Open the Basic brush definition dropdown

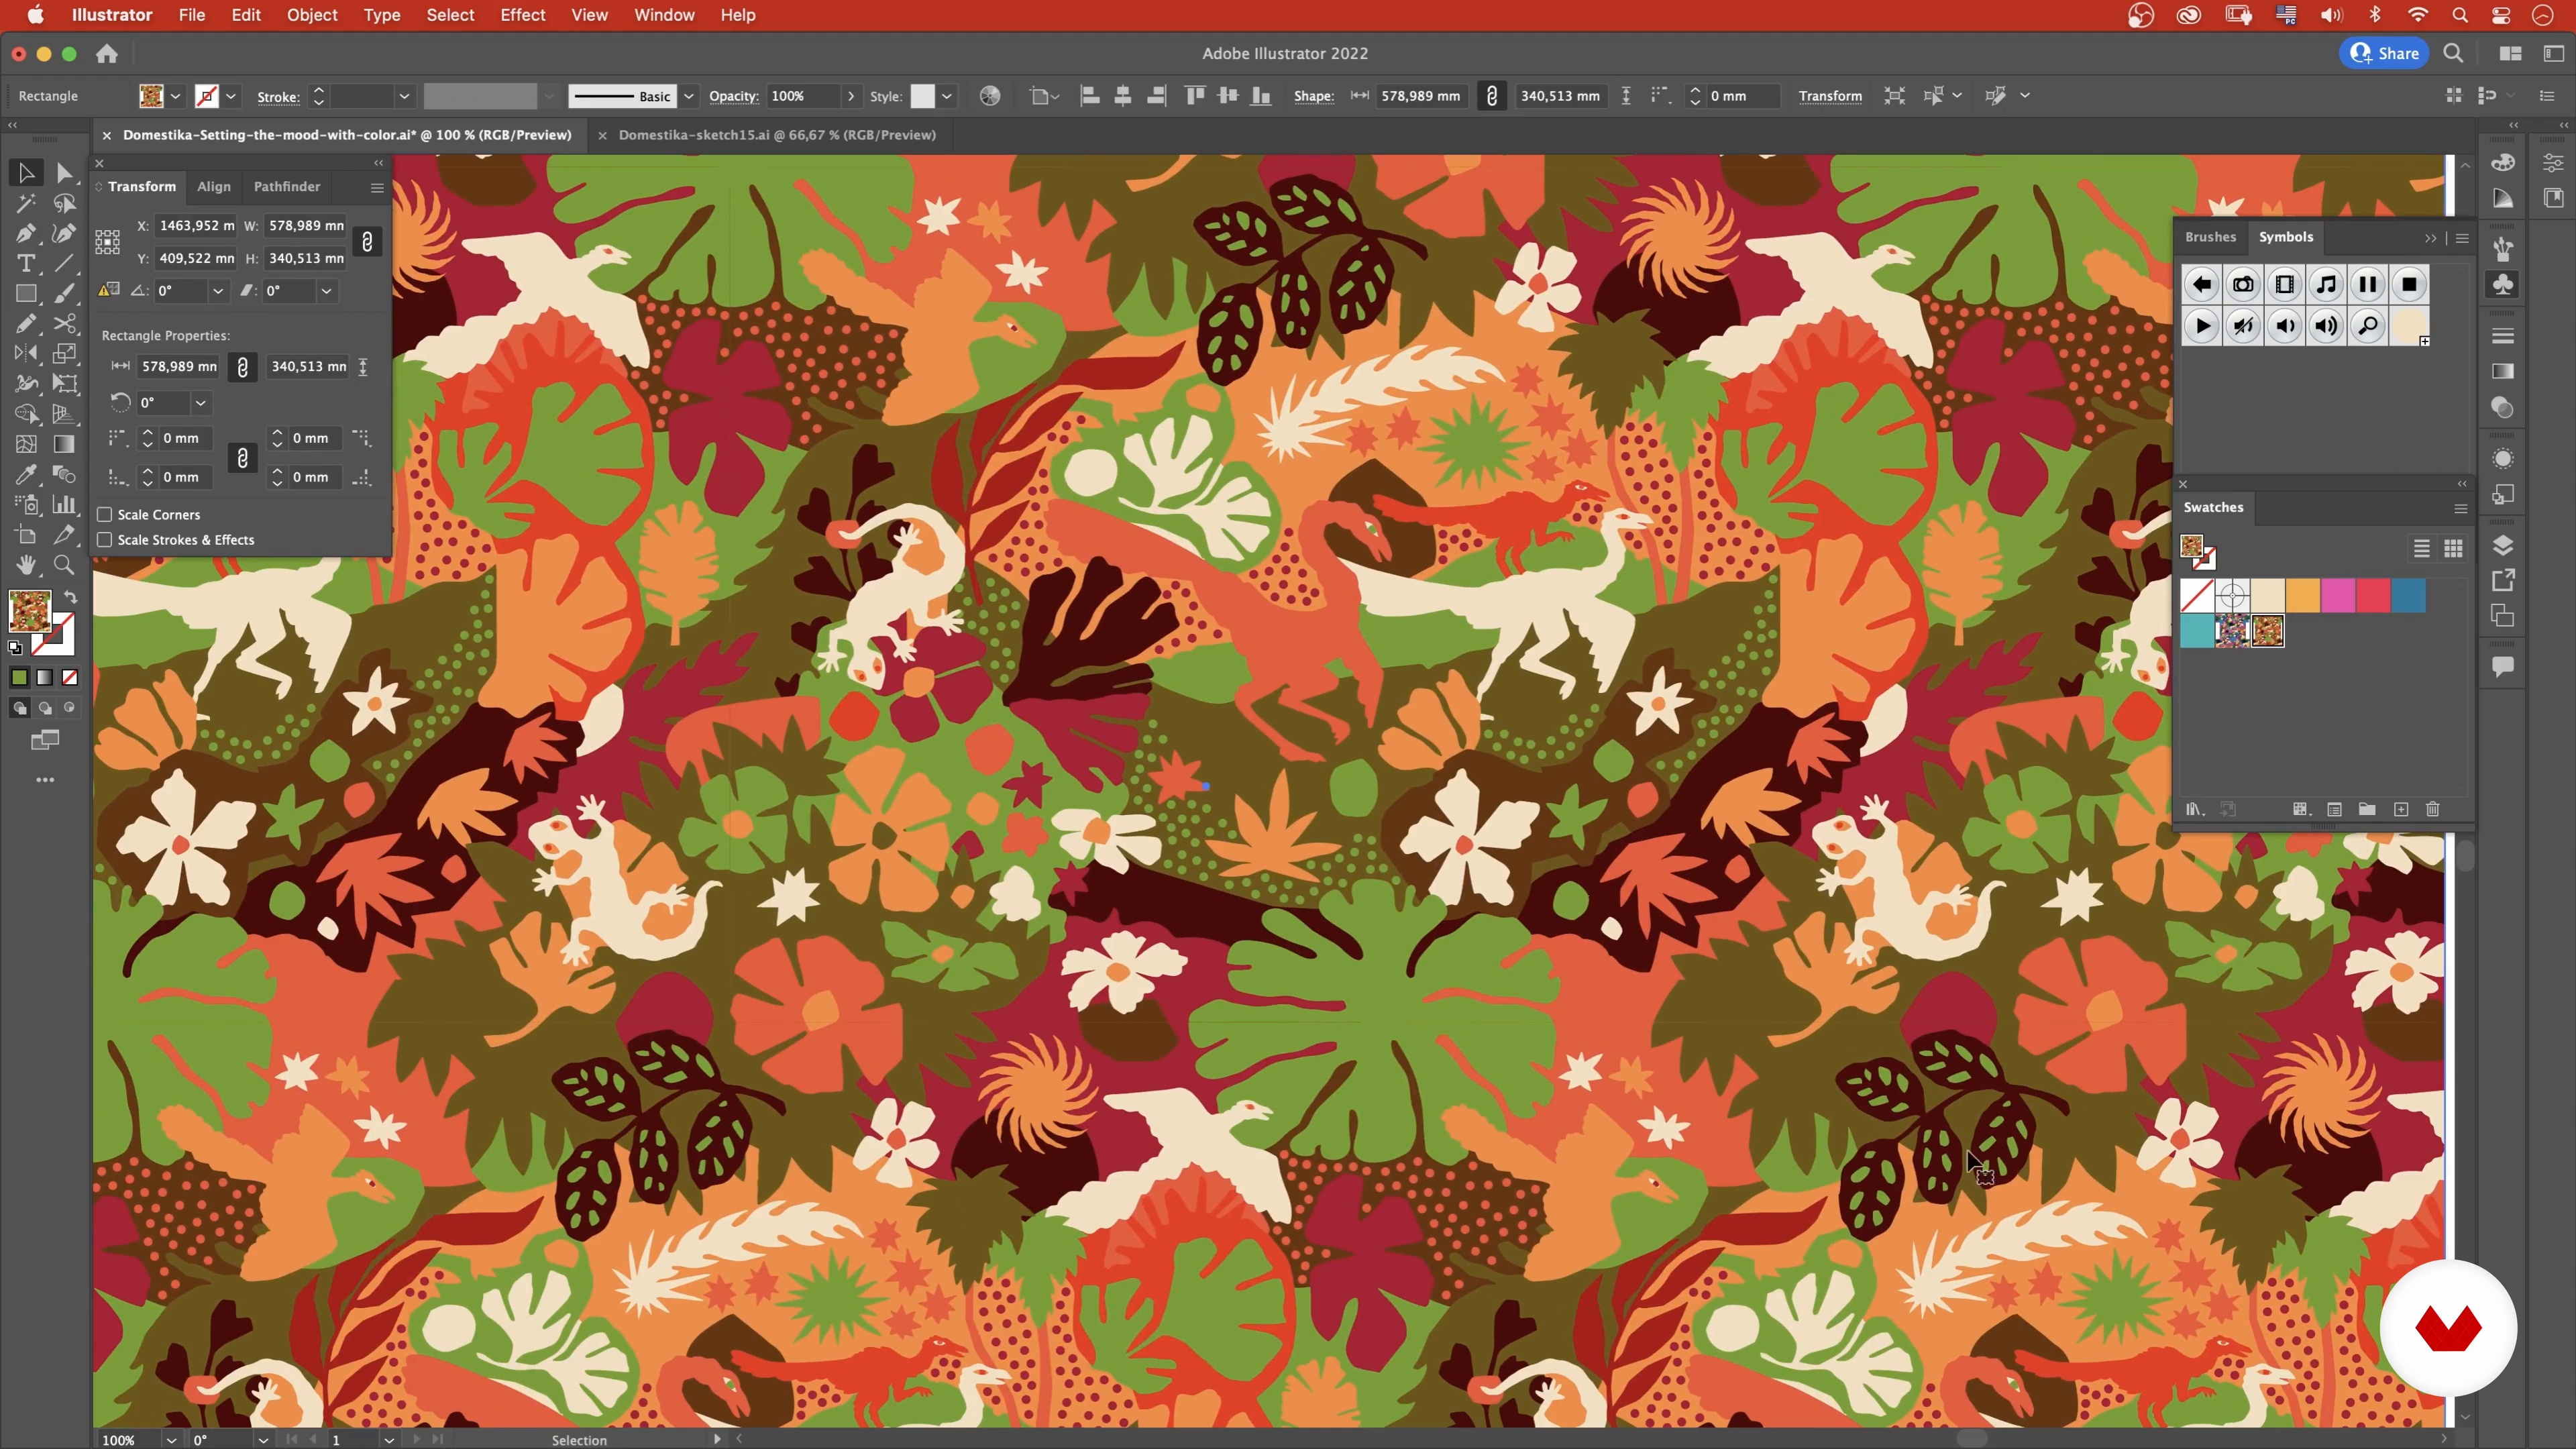coord(688,96)
